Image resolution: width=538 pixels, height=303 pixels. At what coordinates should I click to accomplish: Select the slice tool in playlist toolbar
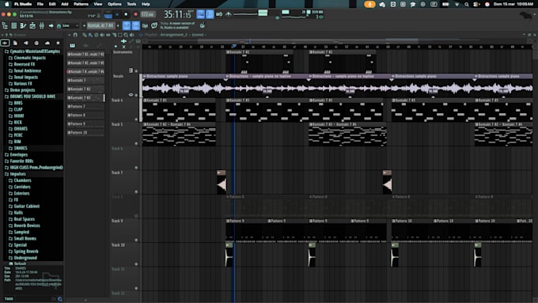click(114, 35)
